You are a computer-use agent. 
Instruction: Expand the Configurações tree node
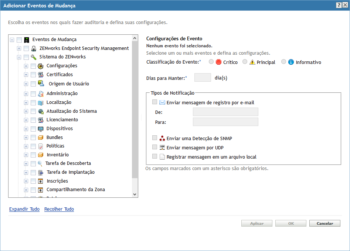(x=26, y=66)
